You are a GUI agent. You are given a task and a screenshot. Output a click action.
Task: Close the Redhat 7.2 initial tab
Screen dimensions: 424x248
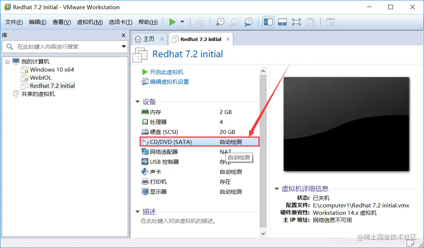(x=228, y=39)
